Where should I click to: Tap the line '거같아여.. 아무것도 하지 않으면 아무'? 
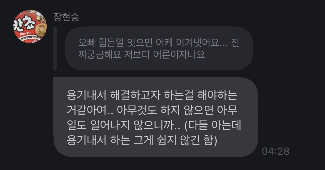point(152,110)
